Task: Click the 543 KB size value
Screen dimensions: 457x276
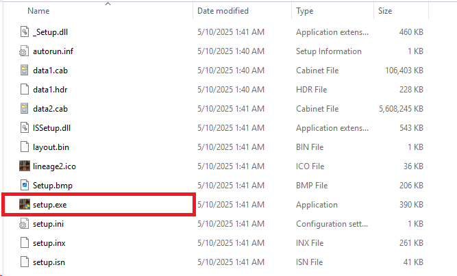Action: click(x=411, y=128)
